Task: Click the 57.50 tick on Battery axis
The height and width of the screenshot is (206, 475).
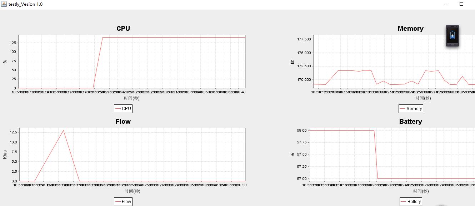Action: click(x=301, y=154)
